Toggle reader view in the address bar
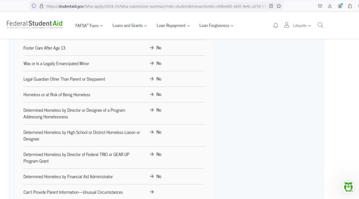 pyautogui.click(x=271, y=6)
